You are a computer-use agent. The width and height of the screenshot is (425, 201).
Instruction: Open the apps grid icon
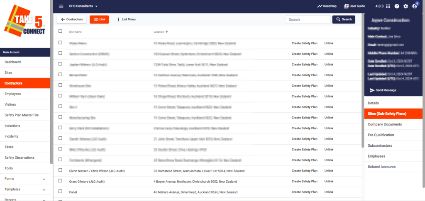tap(388, 6)
